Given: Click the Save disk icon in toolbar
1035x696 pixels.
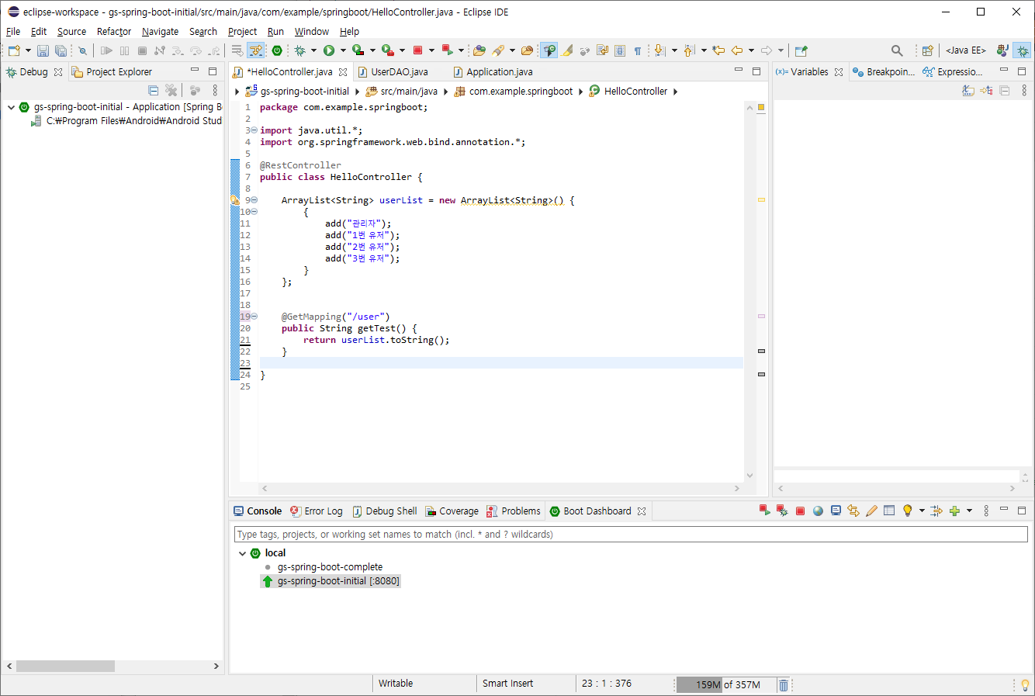Looking at the screenshot, I should pos(43,50).
